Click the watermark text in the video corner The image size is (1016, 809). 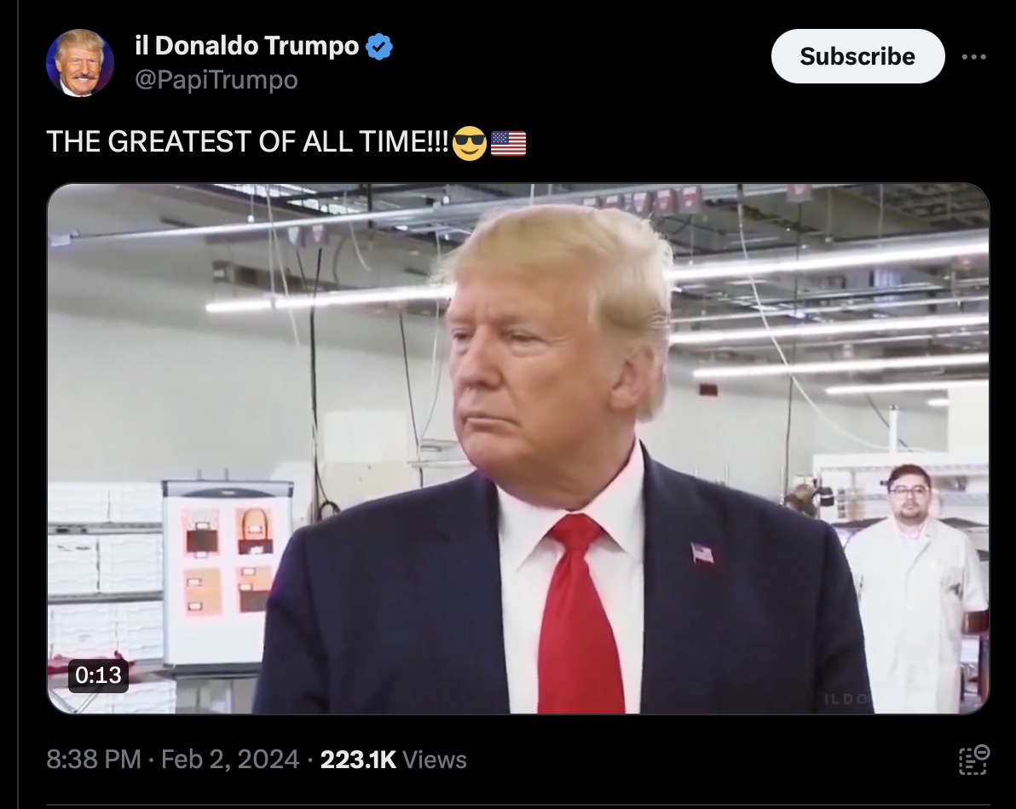click(847, 699)
